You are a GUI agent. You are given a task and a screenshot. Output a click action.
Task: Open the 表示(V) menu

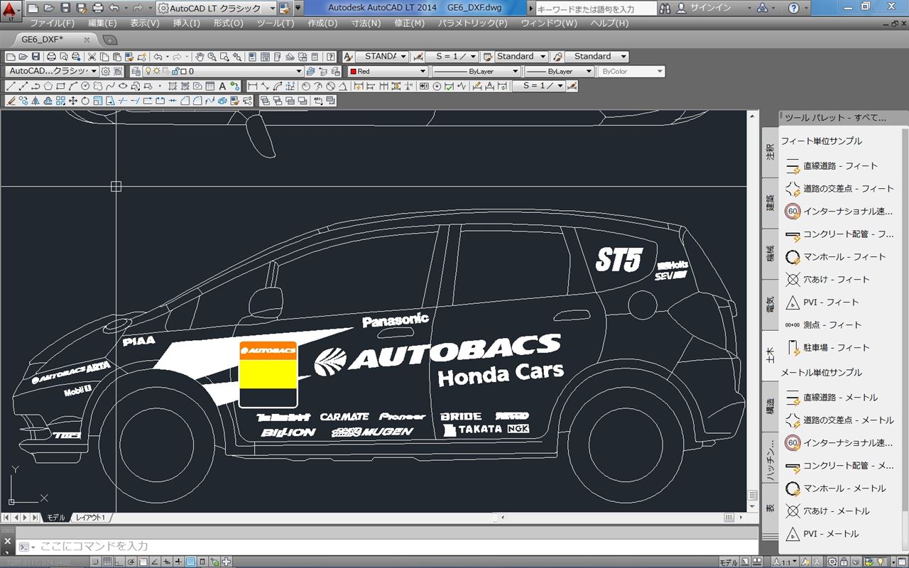[x=145, y=23]
